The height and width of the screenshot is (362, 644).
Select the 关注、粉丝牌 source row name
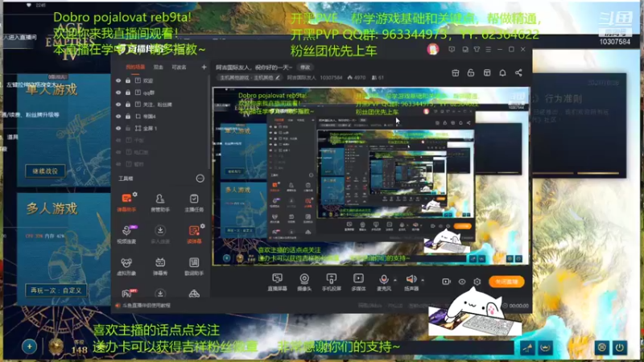pos(158,105)
